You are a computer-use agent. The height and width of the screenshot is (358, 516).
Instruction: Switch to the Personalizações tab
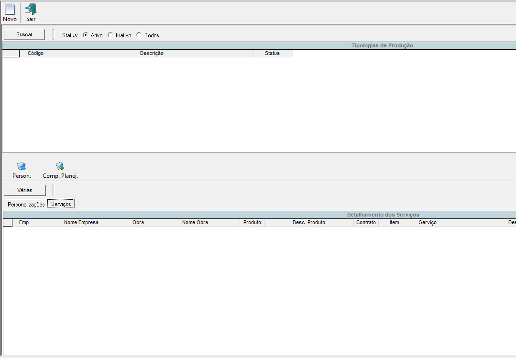[26, 204]
